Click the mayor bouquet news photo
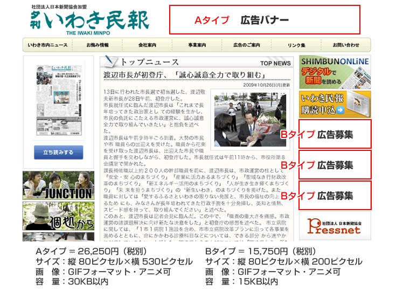The height and width of the screenshot is (291, 396). pyautogui.click(x=250, y=120)
